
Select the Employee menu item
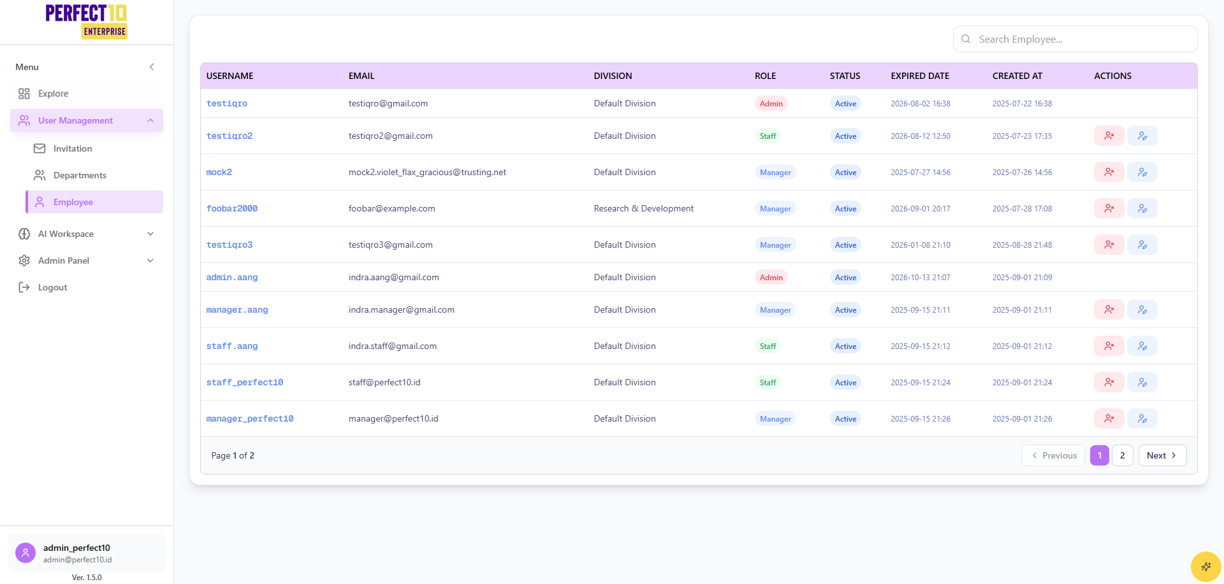(x=94, y=202)
